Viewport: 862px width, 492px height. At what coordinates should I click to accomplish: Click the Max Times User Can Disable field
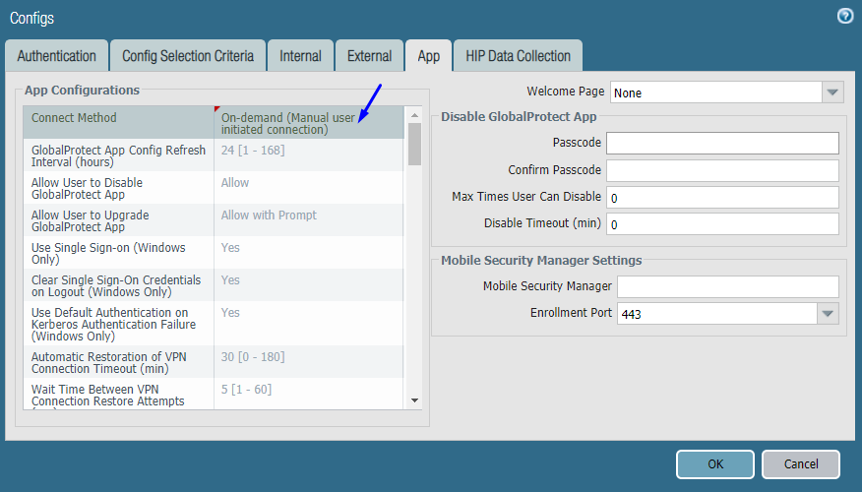(x=722, y=198)
